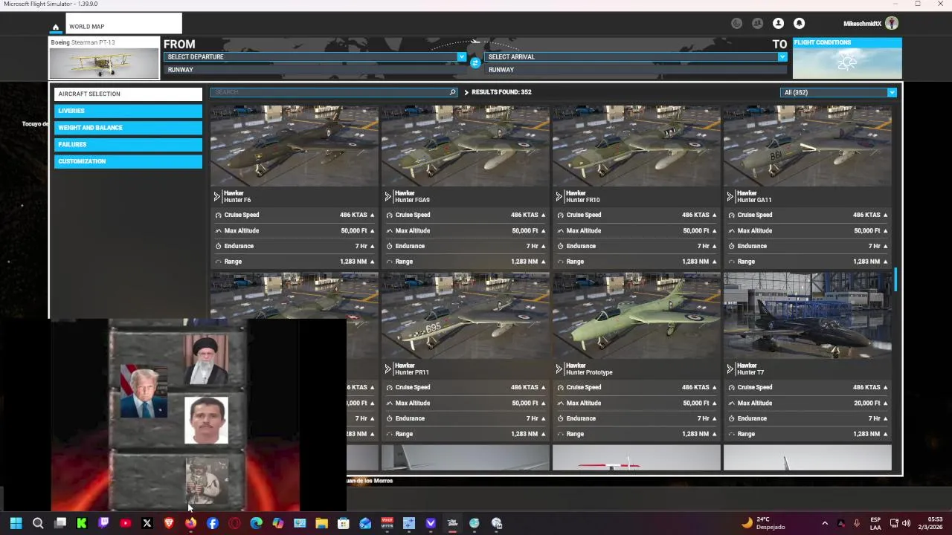Open the Windows Start menu

(x=16, y=523)
